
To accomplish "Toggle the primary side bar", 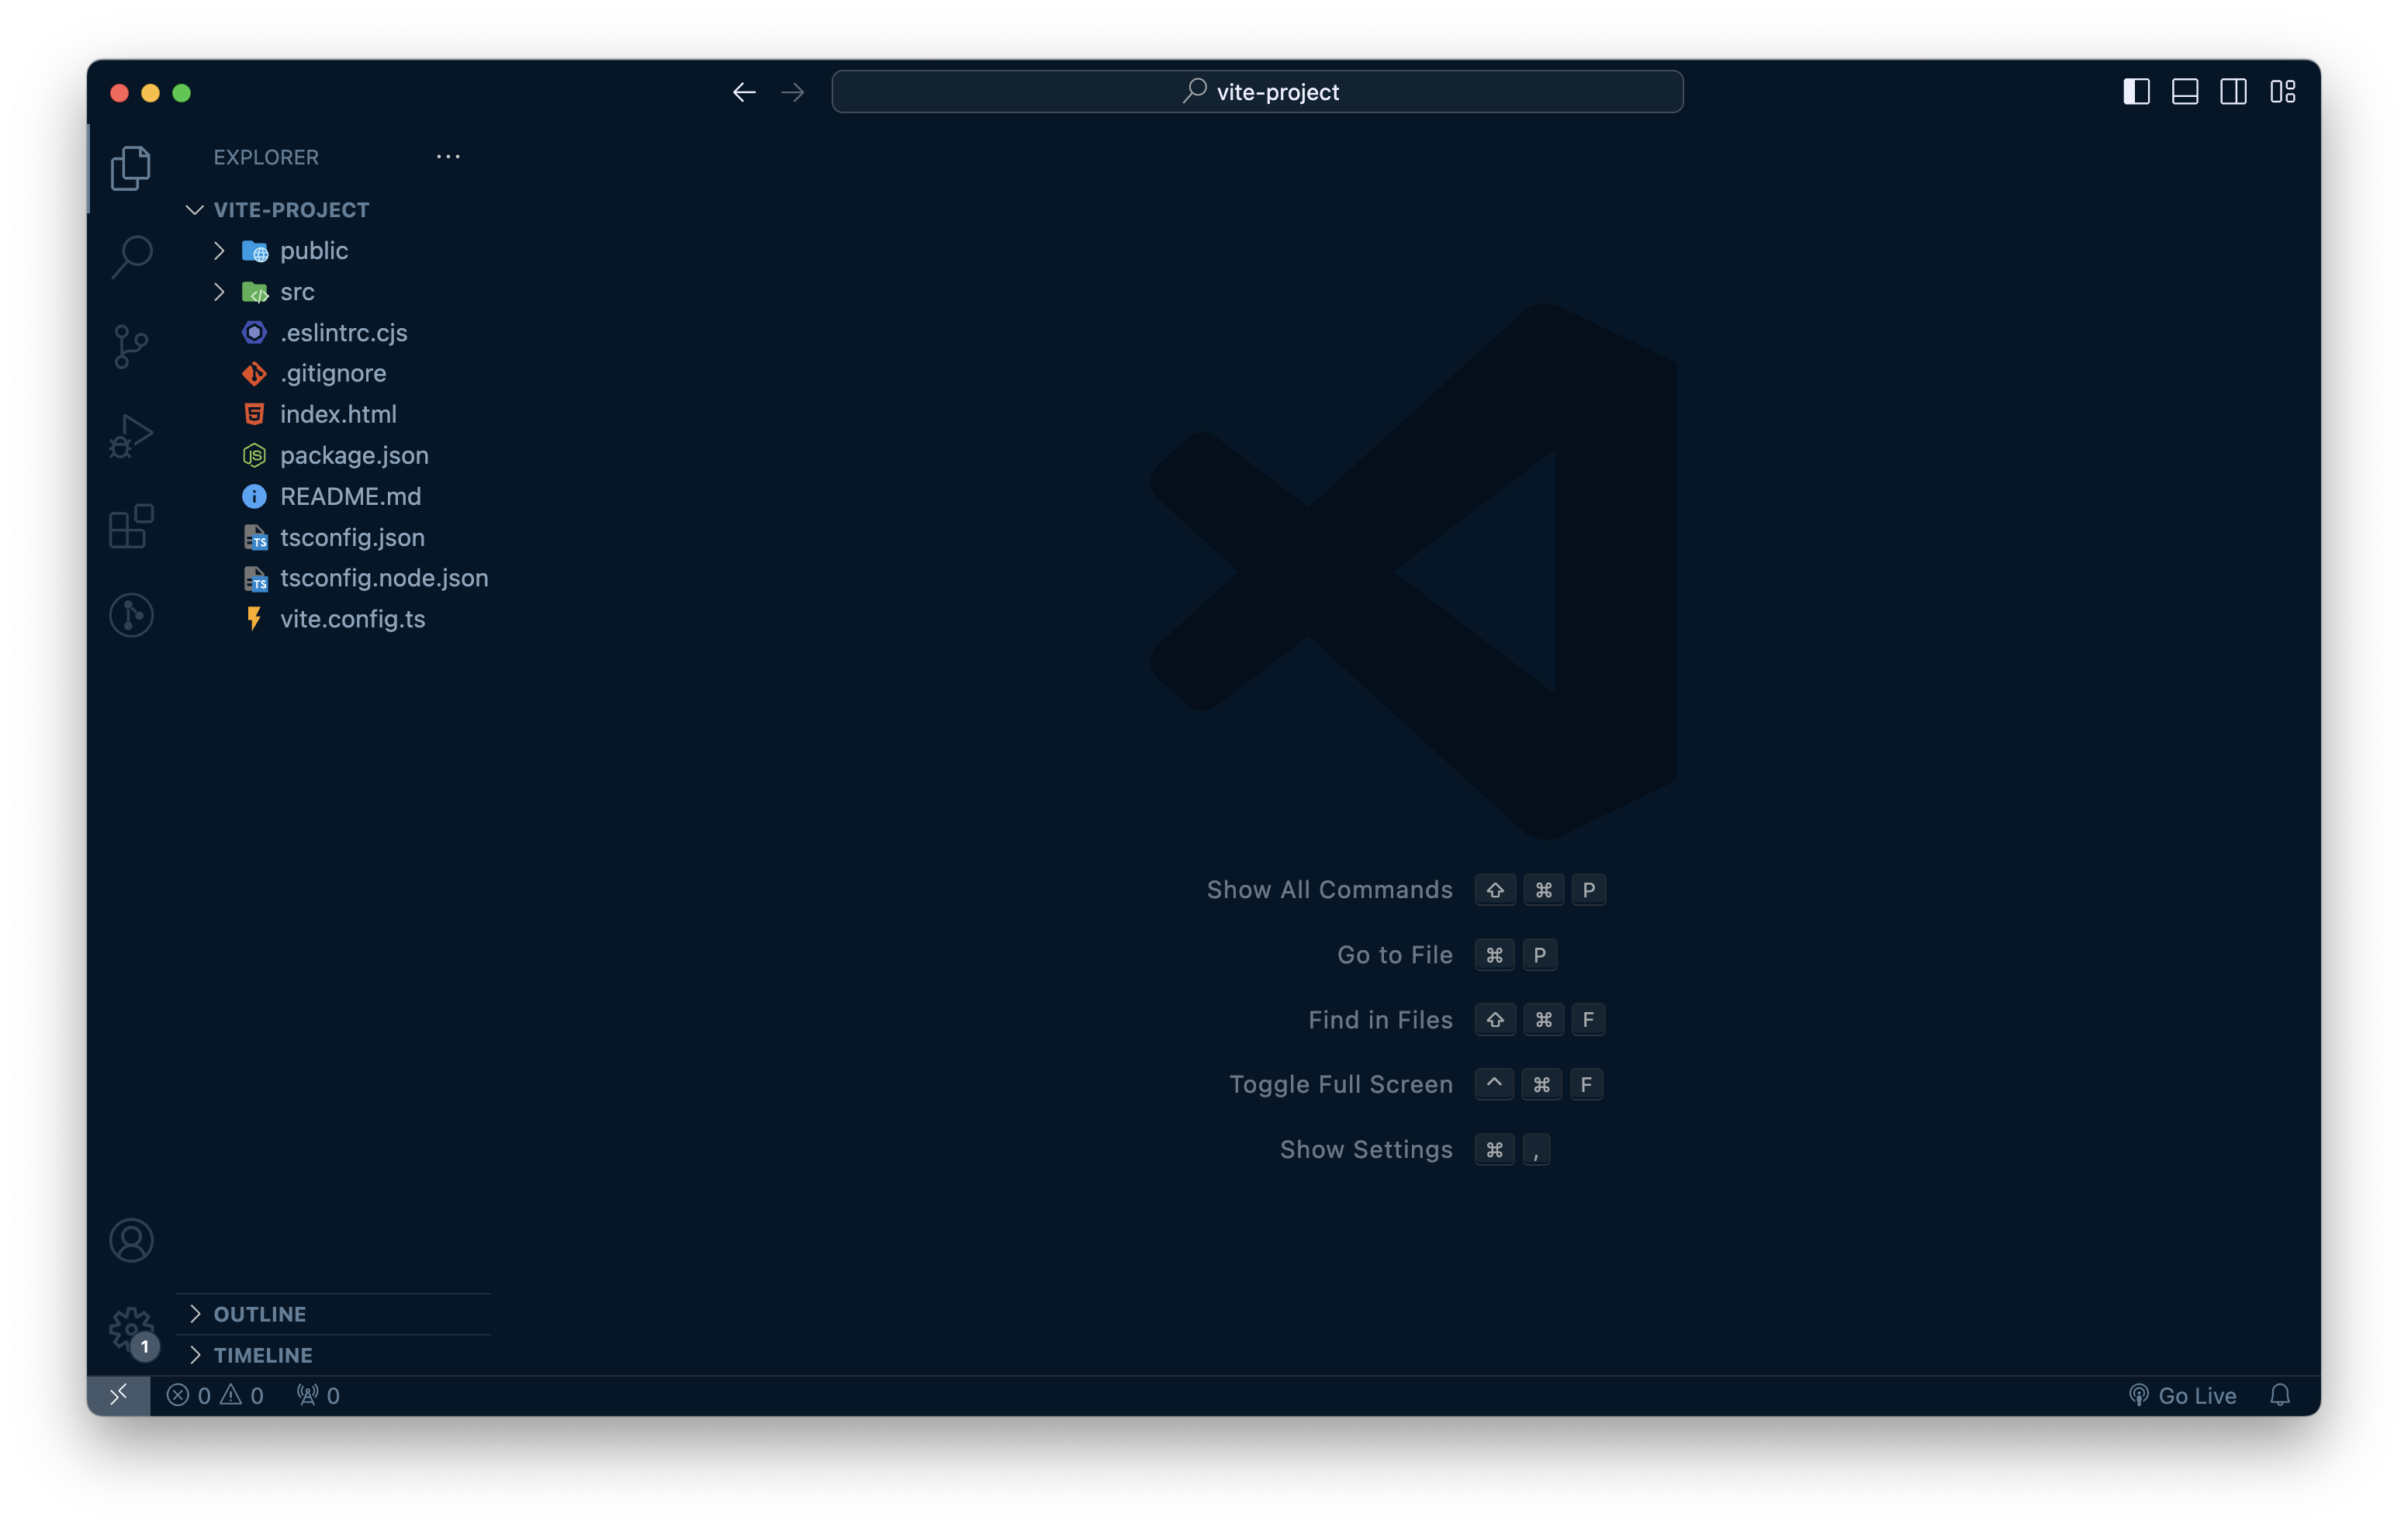I will [2136, 92].
